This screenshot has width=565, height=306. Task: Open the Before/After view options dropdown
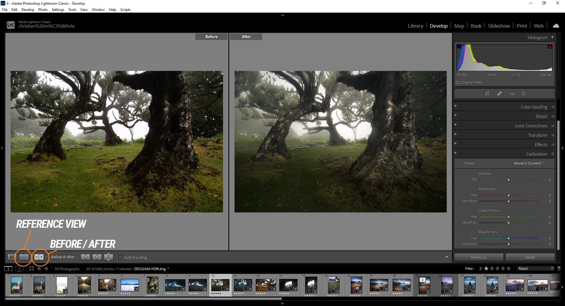(46, 257)
